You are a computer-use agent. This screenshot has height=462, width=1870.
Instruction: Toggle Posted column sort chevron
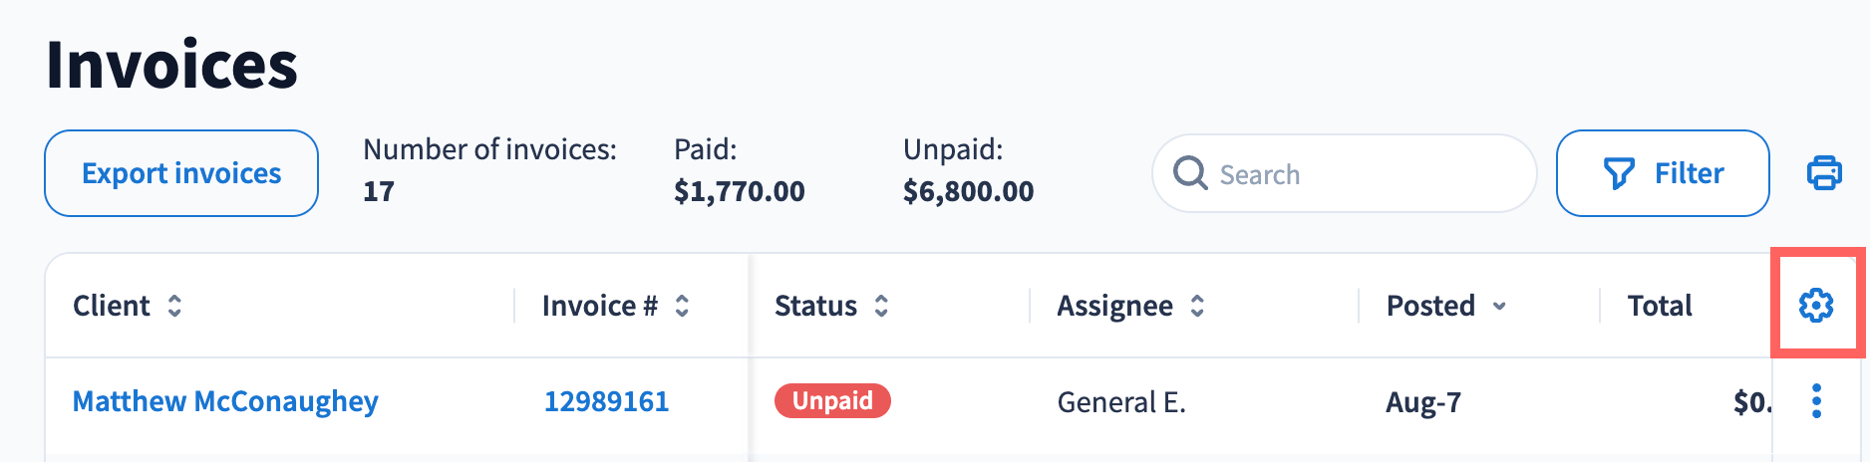tap(1499, 307)
